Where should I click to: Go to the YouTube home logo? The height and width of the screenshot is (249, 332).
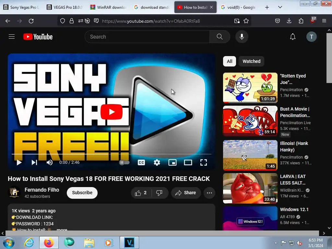tap(38, 37)
